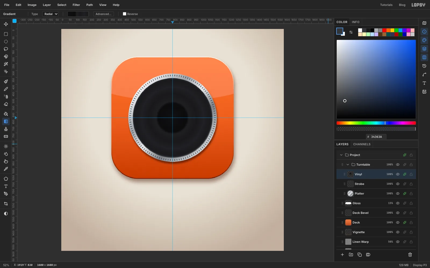Open the gradient Type dropdown
The image size is (430, 268).
[51, 14]
